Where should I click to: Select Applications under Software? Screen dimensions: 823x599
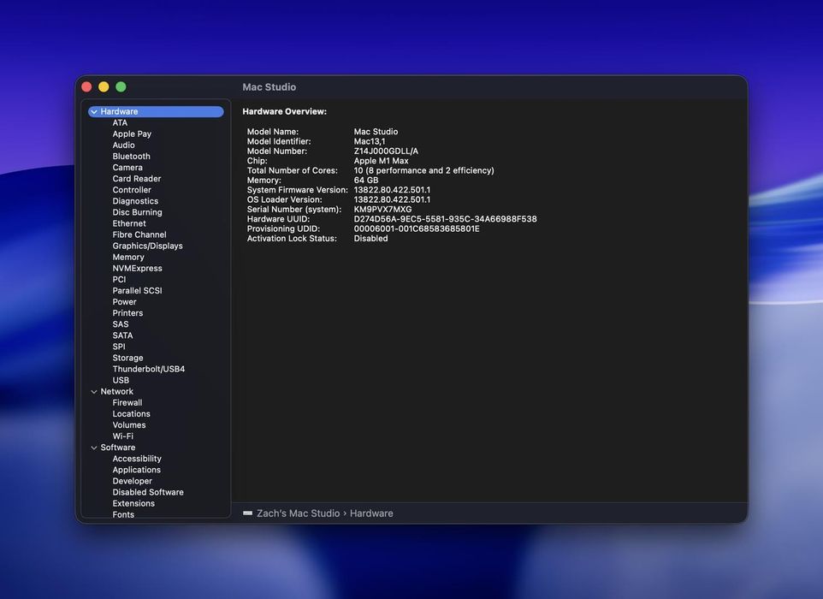pyautogui.click(x=136, y=470)
